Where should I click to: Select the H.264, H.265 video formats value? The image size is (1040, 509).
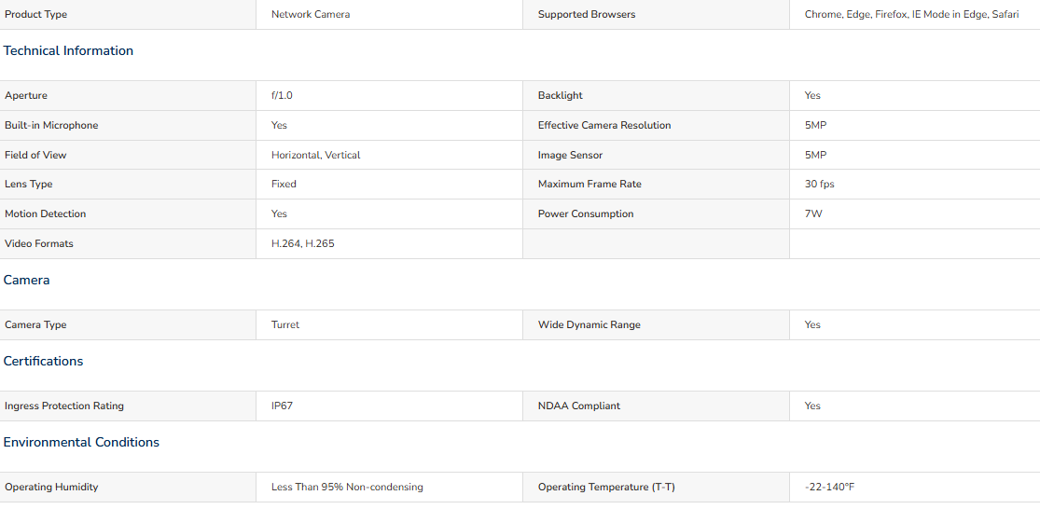[x=303, y=244]
